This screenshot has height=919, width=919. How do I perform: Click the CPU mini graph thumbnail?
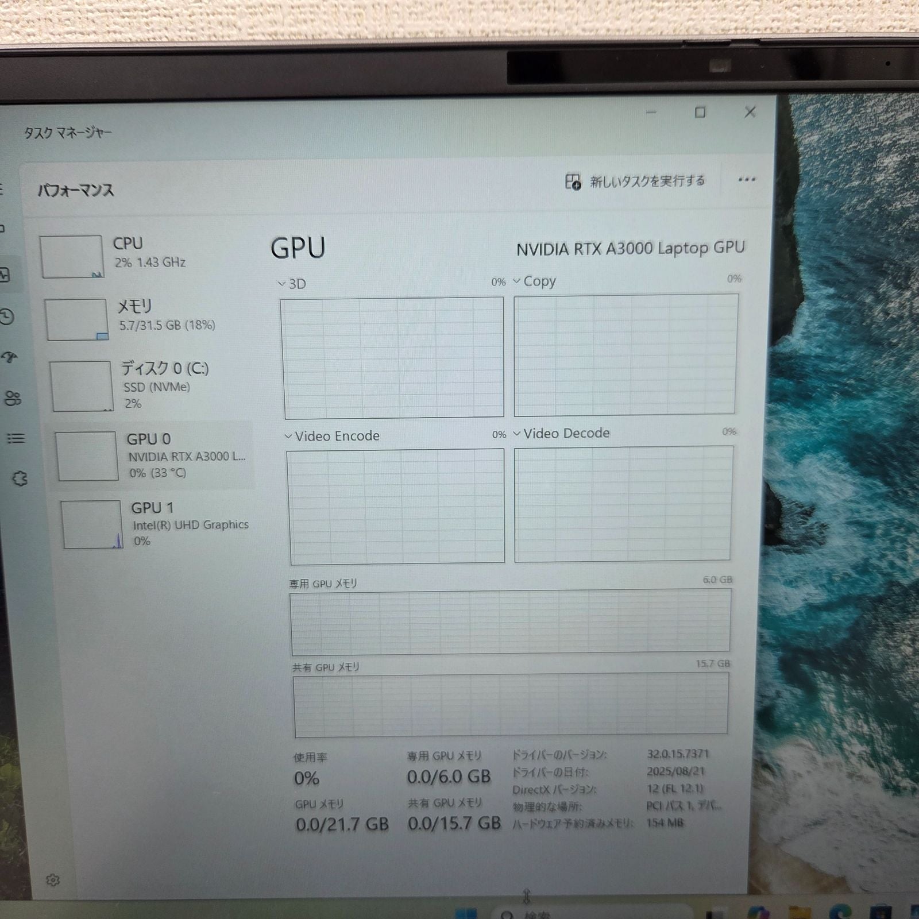(71, 257)
